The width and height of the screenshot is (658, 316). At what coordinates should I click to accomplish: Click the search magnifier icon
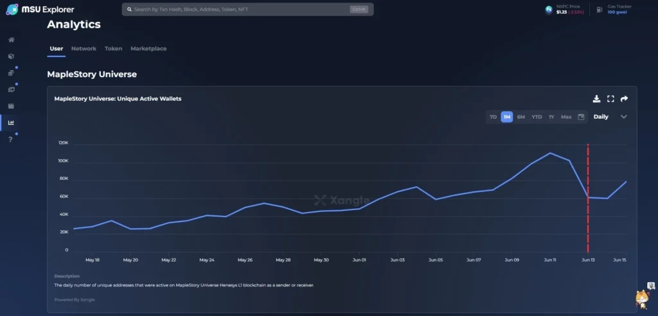point(129,9)
